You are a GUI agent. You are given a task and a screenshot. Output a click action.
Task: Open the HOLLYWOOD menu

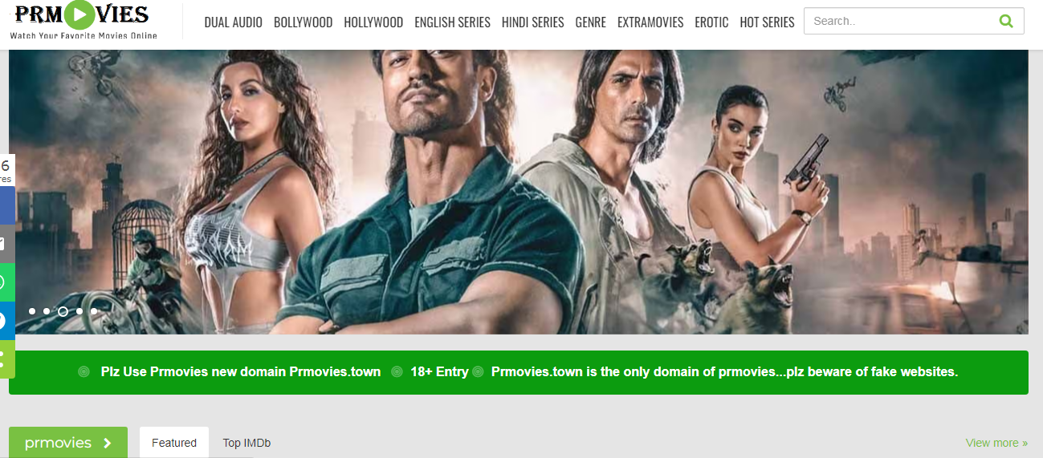373,22
